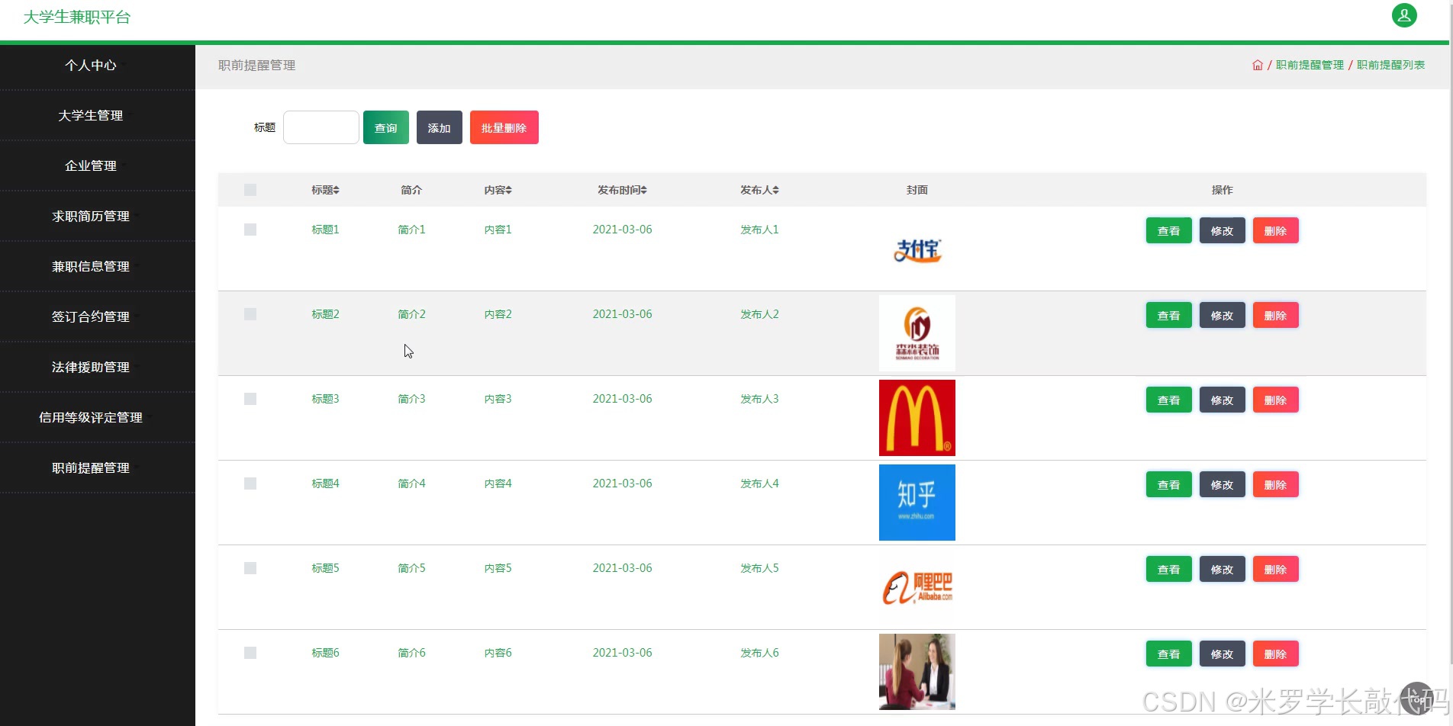
Task: Check the checkbox for row 标题4
Action: (250, 483)
